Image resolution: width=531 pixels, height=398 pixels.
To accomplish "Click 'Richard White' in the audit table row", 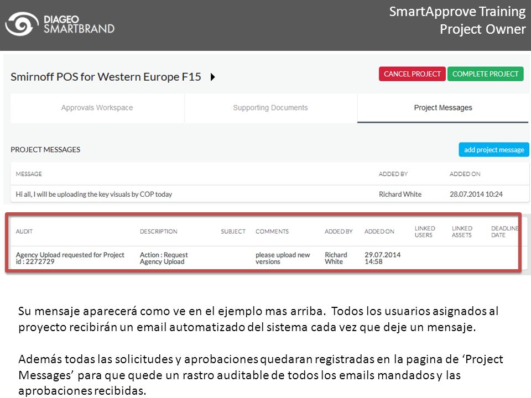I will 336,258.
